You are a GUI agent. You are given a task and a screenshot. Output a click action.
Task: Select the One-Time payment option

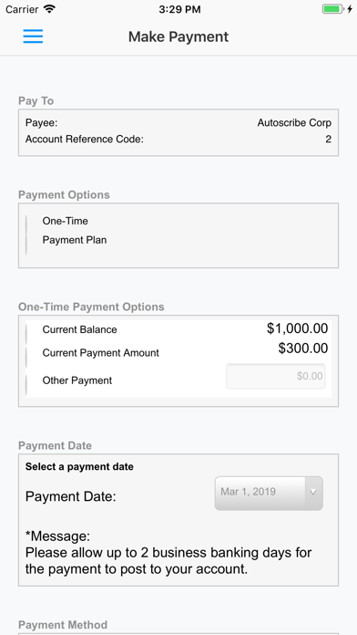click(x=65, y=221)
